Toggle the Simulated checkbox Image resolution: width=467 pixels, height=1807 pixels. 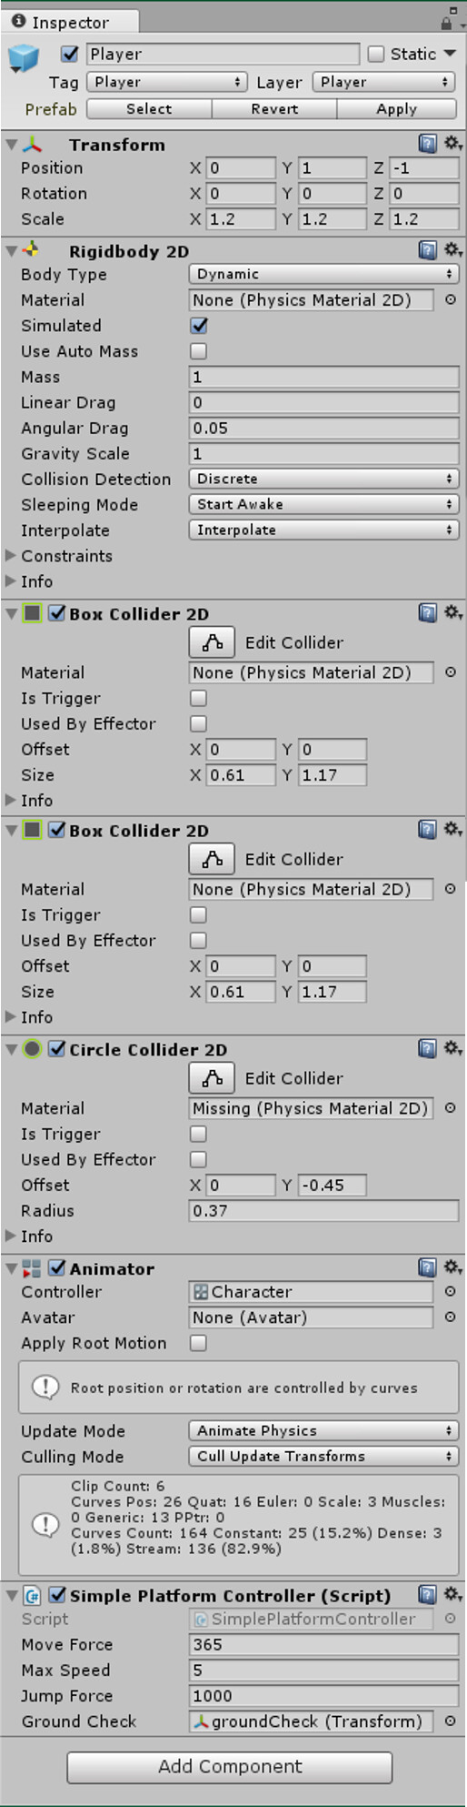(x=199, y=326)
